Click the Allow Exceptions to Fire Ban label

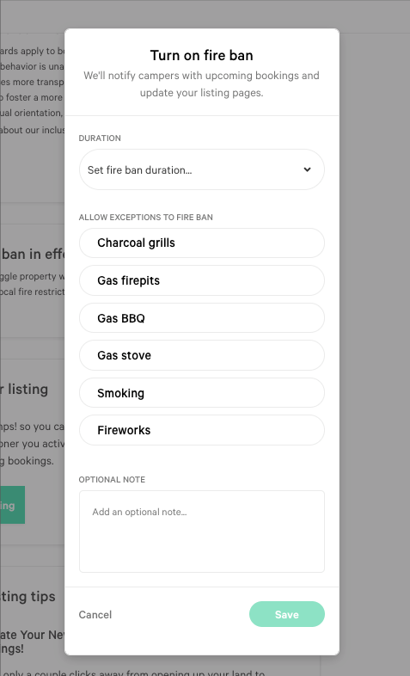[x=145, y=218]
